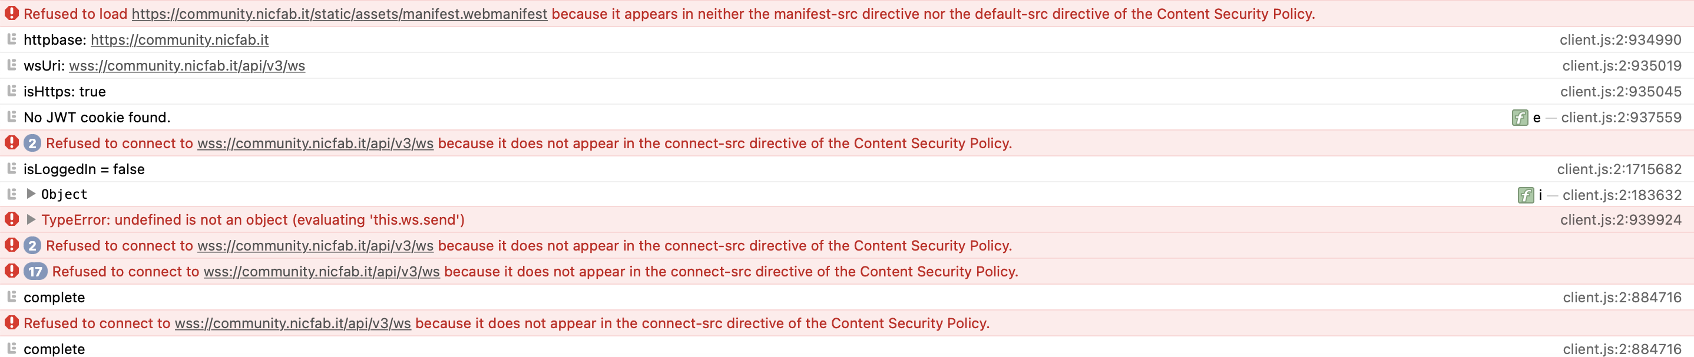Open the wss://community.nicfab.it/api/v3/ws wsUri link
Viewport: 1694px width, 357px height.
[187, 65]
